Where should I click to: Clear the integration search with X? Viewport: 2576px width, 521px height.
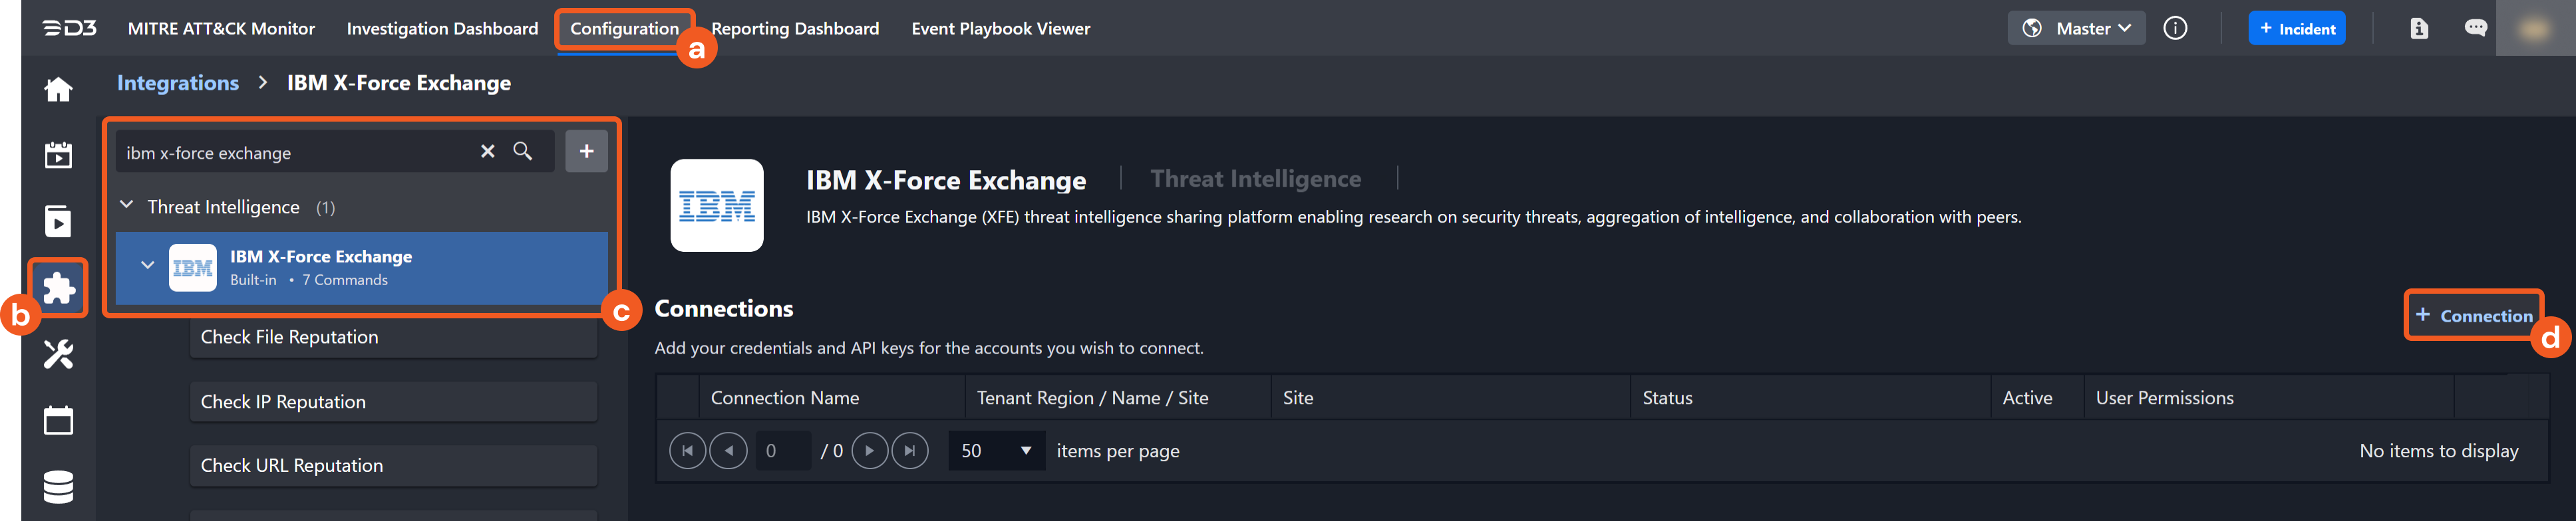click(x=487, y=152)
